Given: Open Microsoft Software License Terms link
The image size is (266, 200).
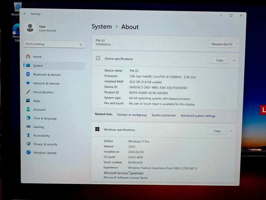Looking at the screenshot, I should [x=126, y=178].
